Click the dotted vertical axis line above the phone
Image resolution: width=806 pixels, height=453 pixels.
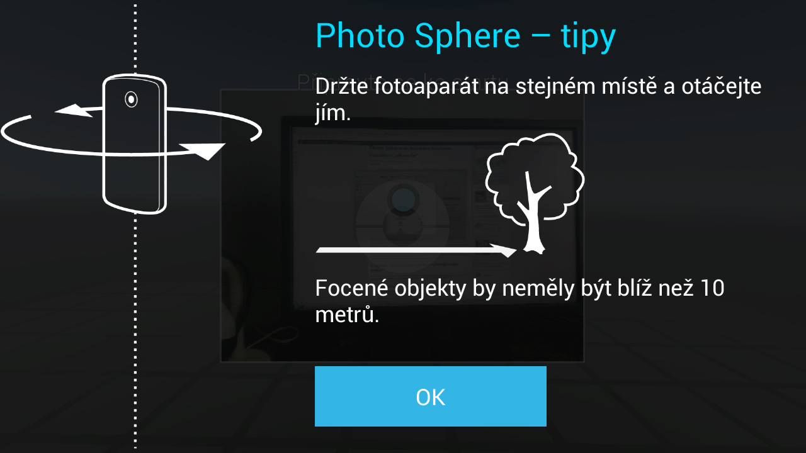pyautogui.click(x=135, y=38)
